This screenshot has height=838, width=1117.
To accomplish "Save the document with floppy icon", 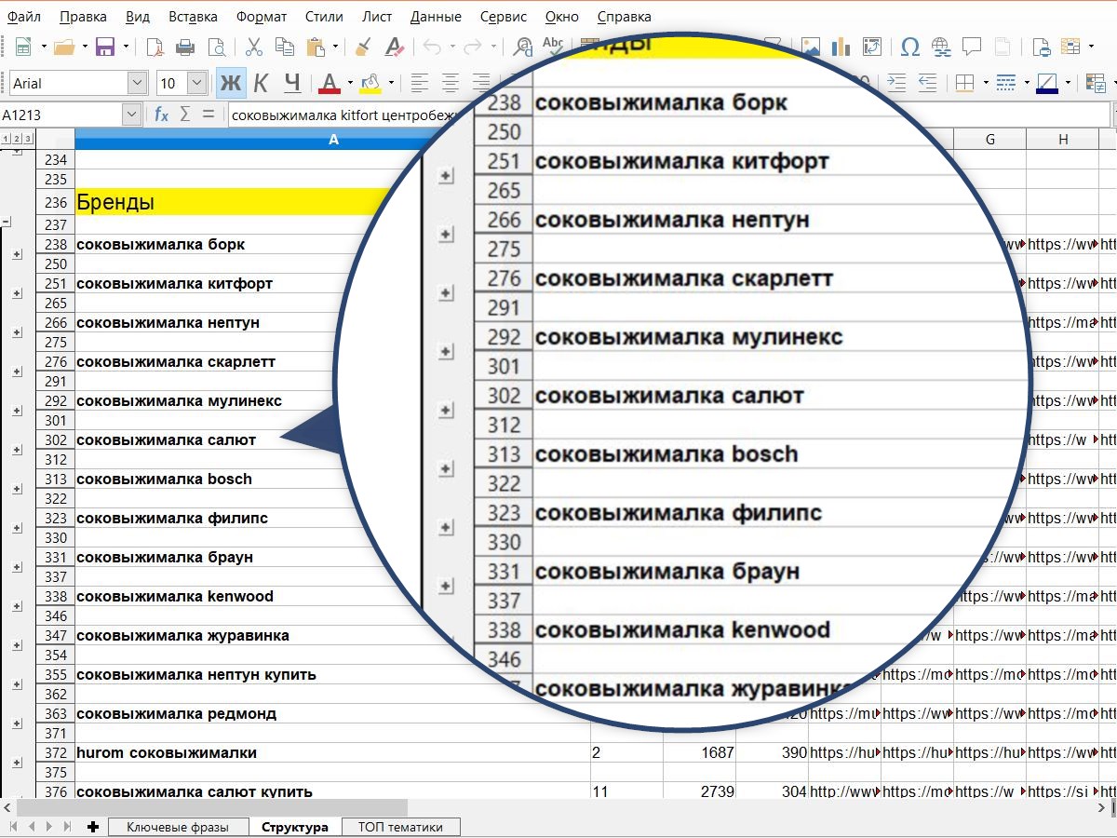I will [105, 47].
